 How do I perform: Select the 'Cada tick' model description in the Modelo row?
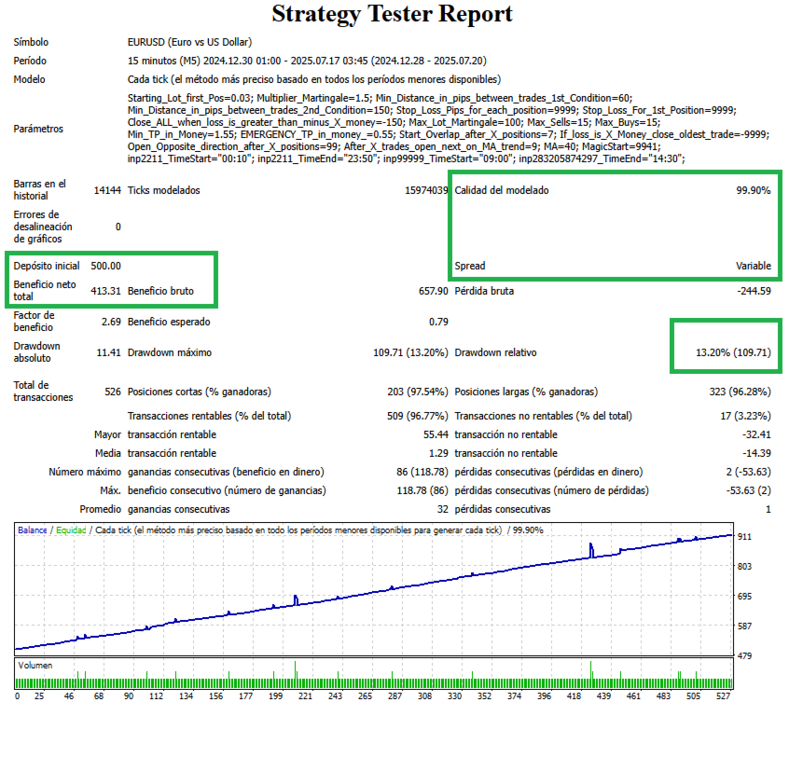(x=314, y=79)
